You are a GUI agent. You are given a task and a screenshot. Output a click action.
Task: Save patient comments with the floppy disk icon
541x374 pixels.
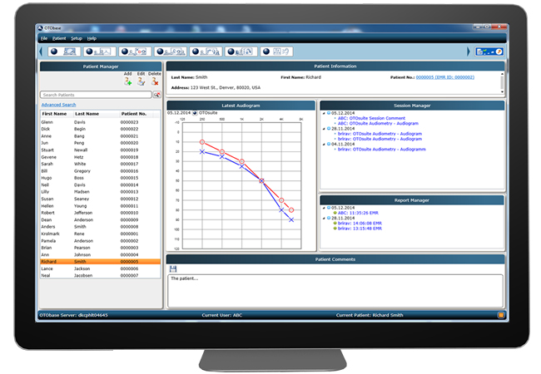point(173,269)
